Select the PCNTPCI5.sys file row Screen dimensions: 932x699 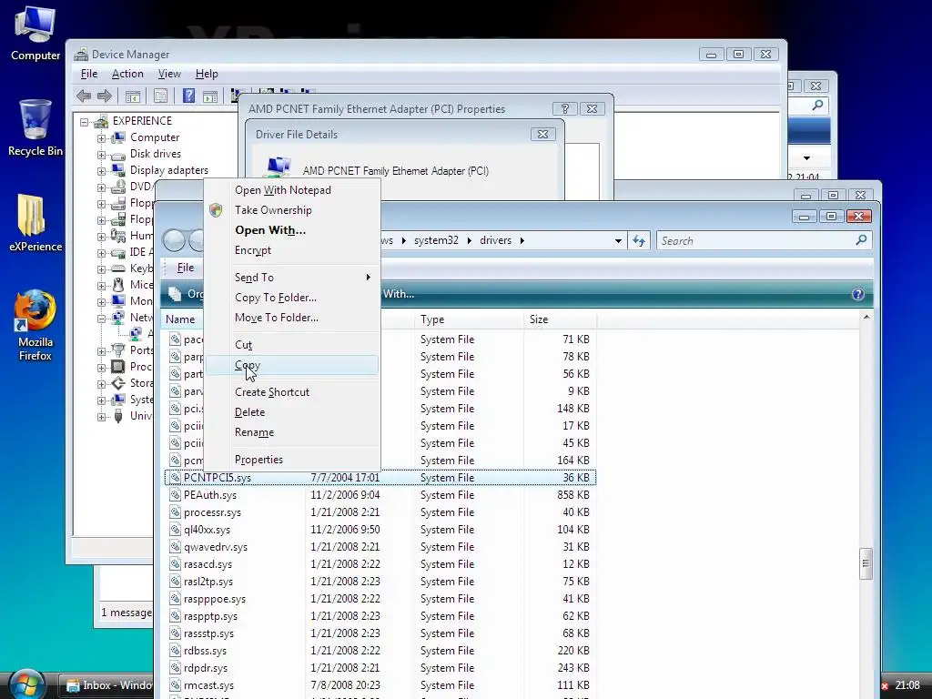(380, 478)
